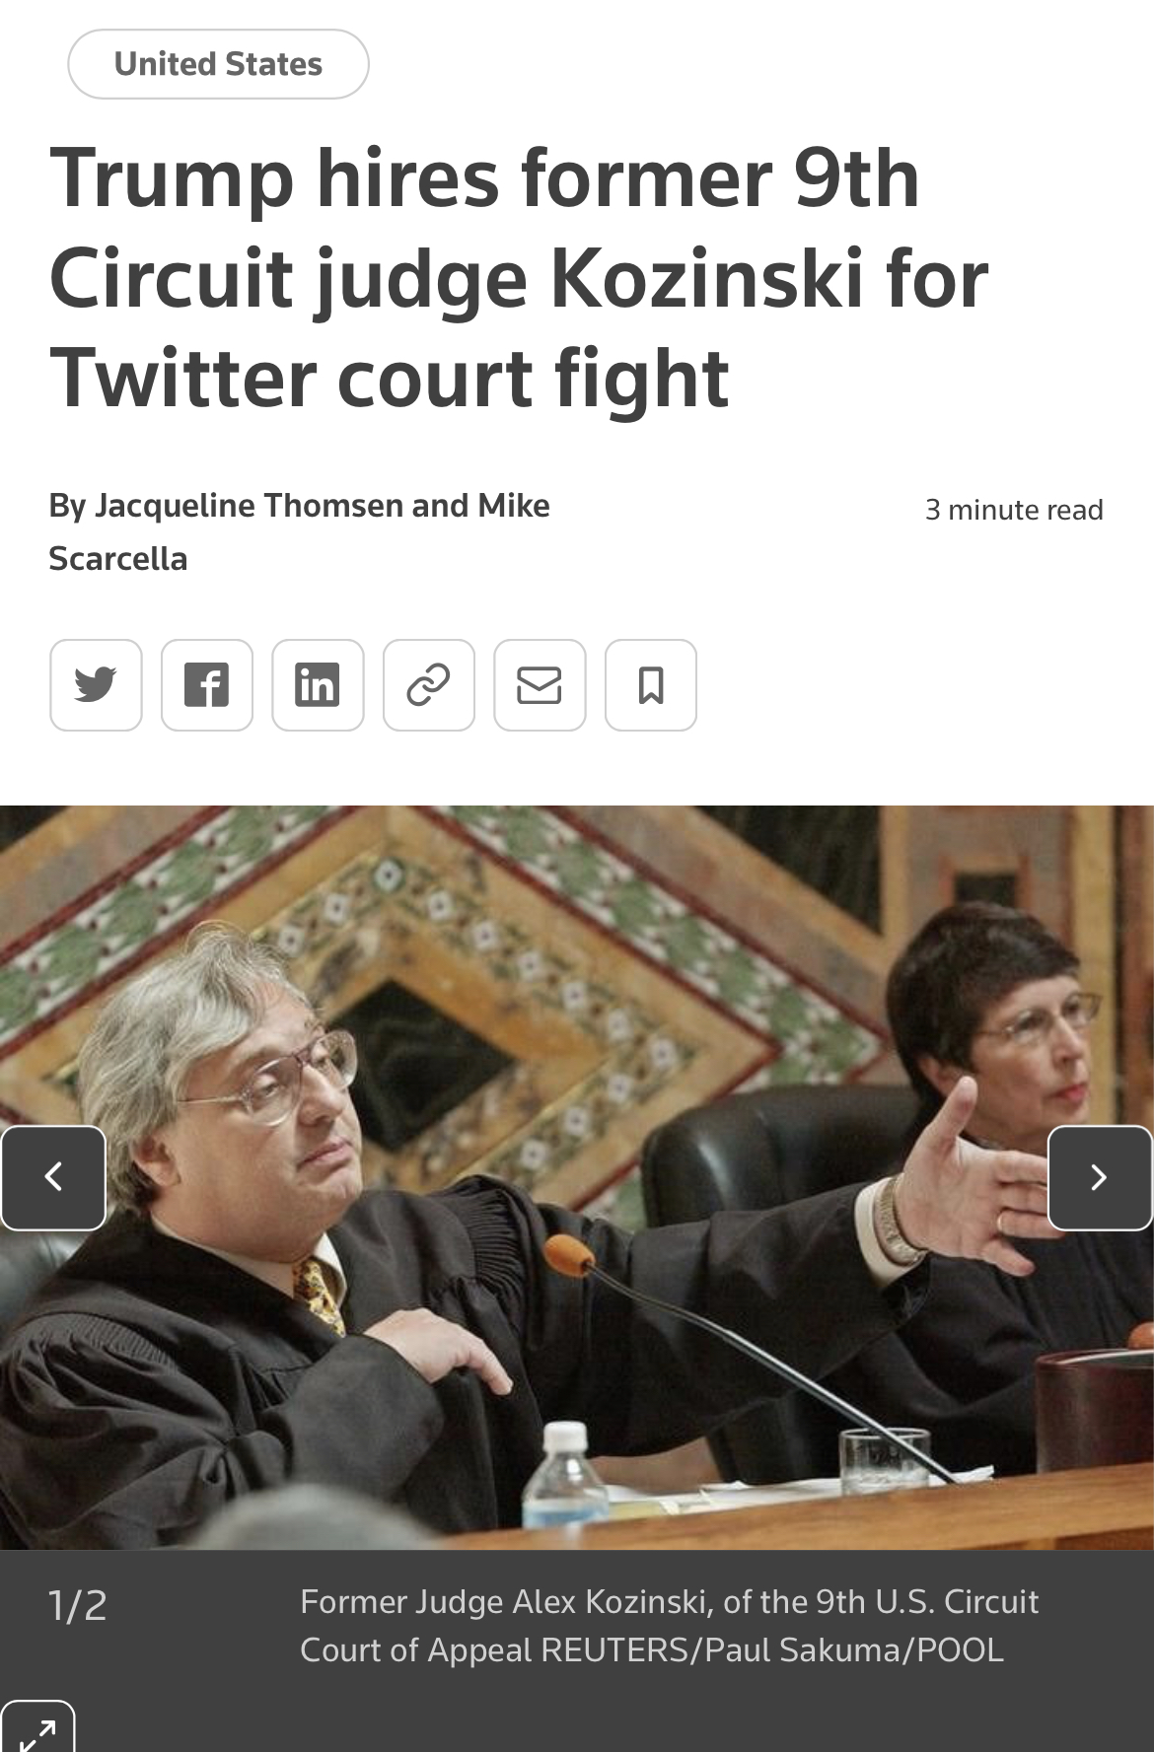Open the United States topic tag

(x=218, y=64)
